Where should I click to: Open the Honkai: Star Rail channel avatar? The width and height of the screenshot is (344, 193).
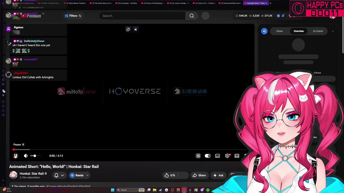pyautogui.click(x=13, y=175)
